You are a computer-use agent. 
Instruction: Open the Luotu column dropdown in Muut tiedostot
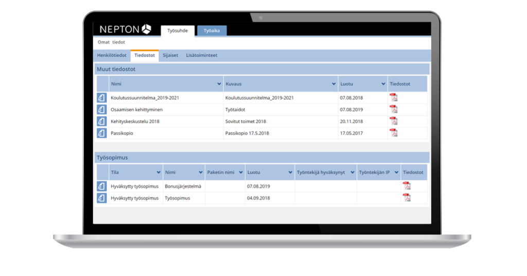tap(383, 84)
